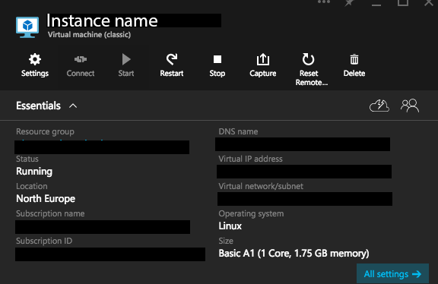Delete the virtual machine
The height and width of the screenshot is (284, 438).
coord(354,65)
